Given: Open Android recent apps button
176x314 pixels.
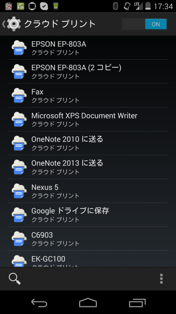Looking at the screenshot, I should (x=137, y=302).
